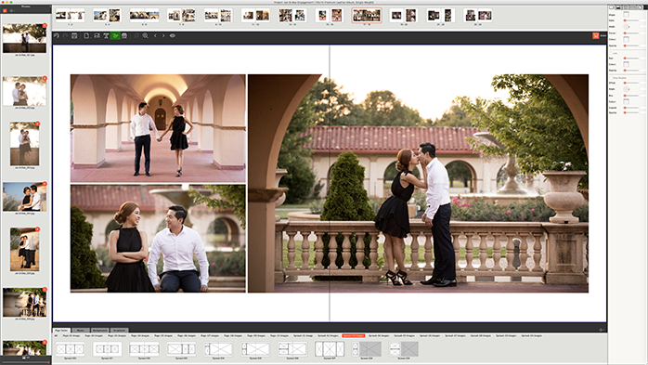
Task: Select the seated couple photo on the canvas
Action: 158,239
